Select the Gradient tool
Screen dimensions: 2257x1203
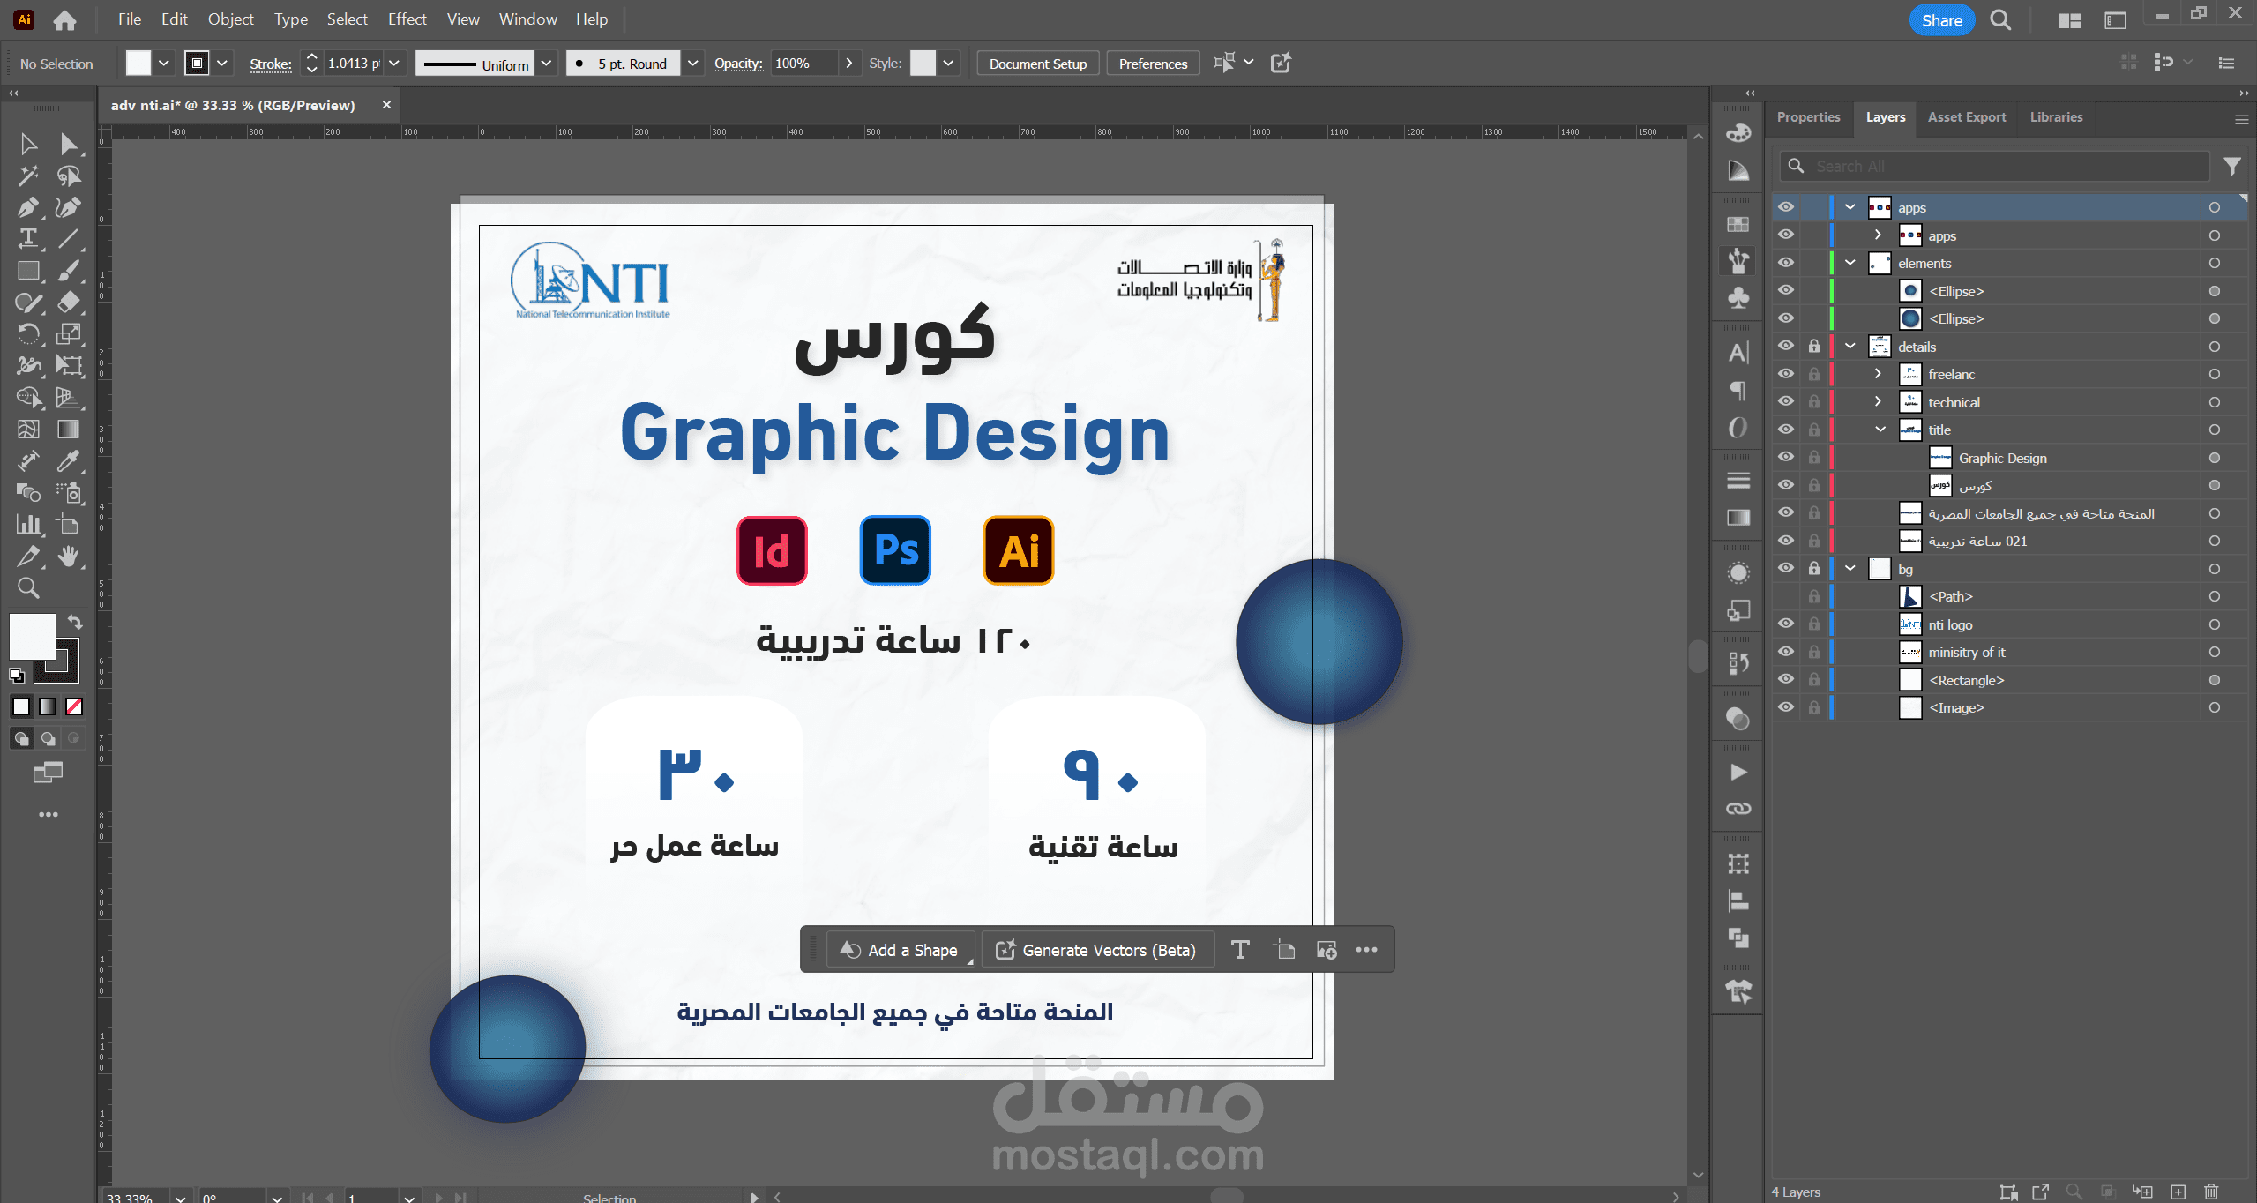tap(68, 429)
